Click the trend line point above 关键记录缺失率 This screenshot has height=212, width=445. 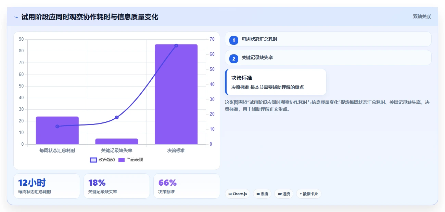[117, 117]
